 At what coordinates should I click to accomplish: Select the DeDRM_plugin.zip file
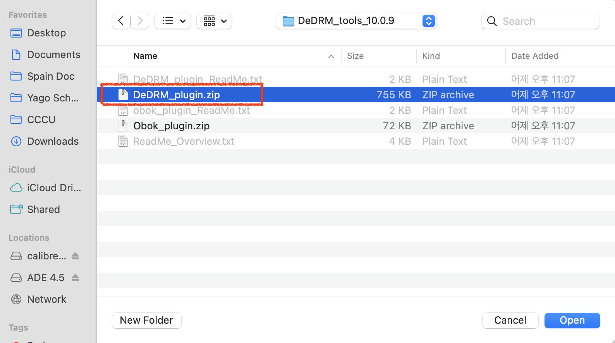(356, 94)
